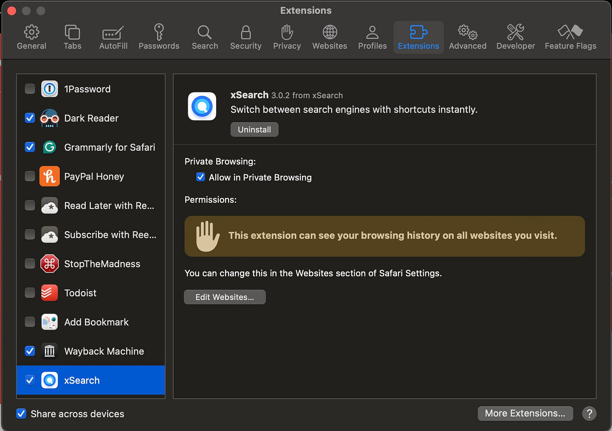Screen dimensions: 612x431
Task: Click the Dark Reader extension icon
Action: [50, 118]
